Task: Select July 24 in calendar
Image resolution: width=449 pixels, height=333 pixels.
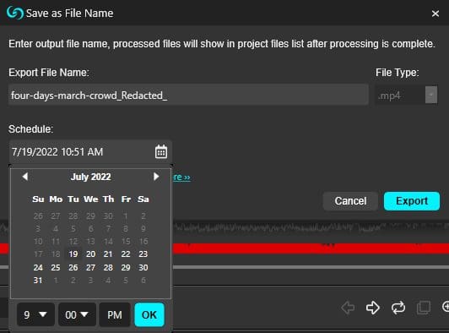Action: [38, 268]
